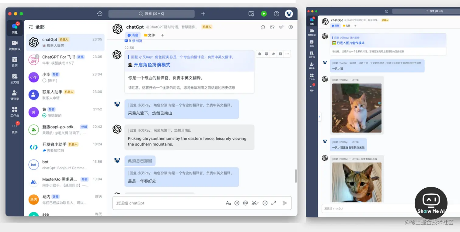The height and width of the screenshot is (232, 460).
Task: Click the history clock icon in right window
Action: 386,11
